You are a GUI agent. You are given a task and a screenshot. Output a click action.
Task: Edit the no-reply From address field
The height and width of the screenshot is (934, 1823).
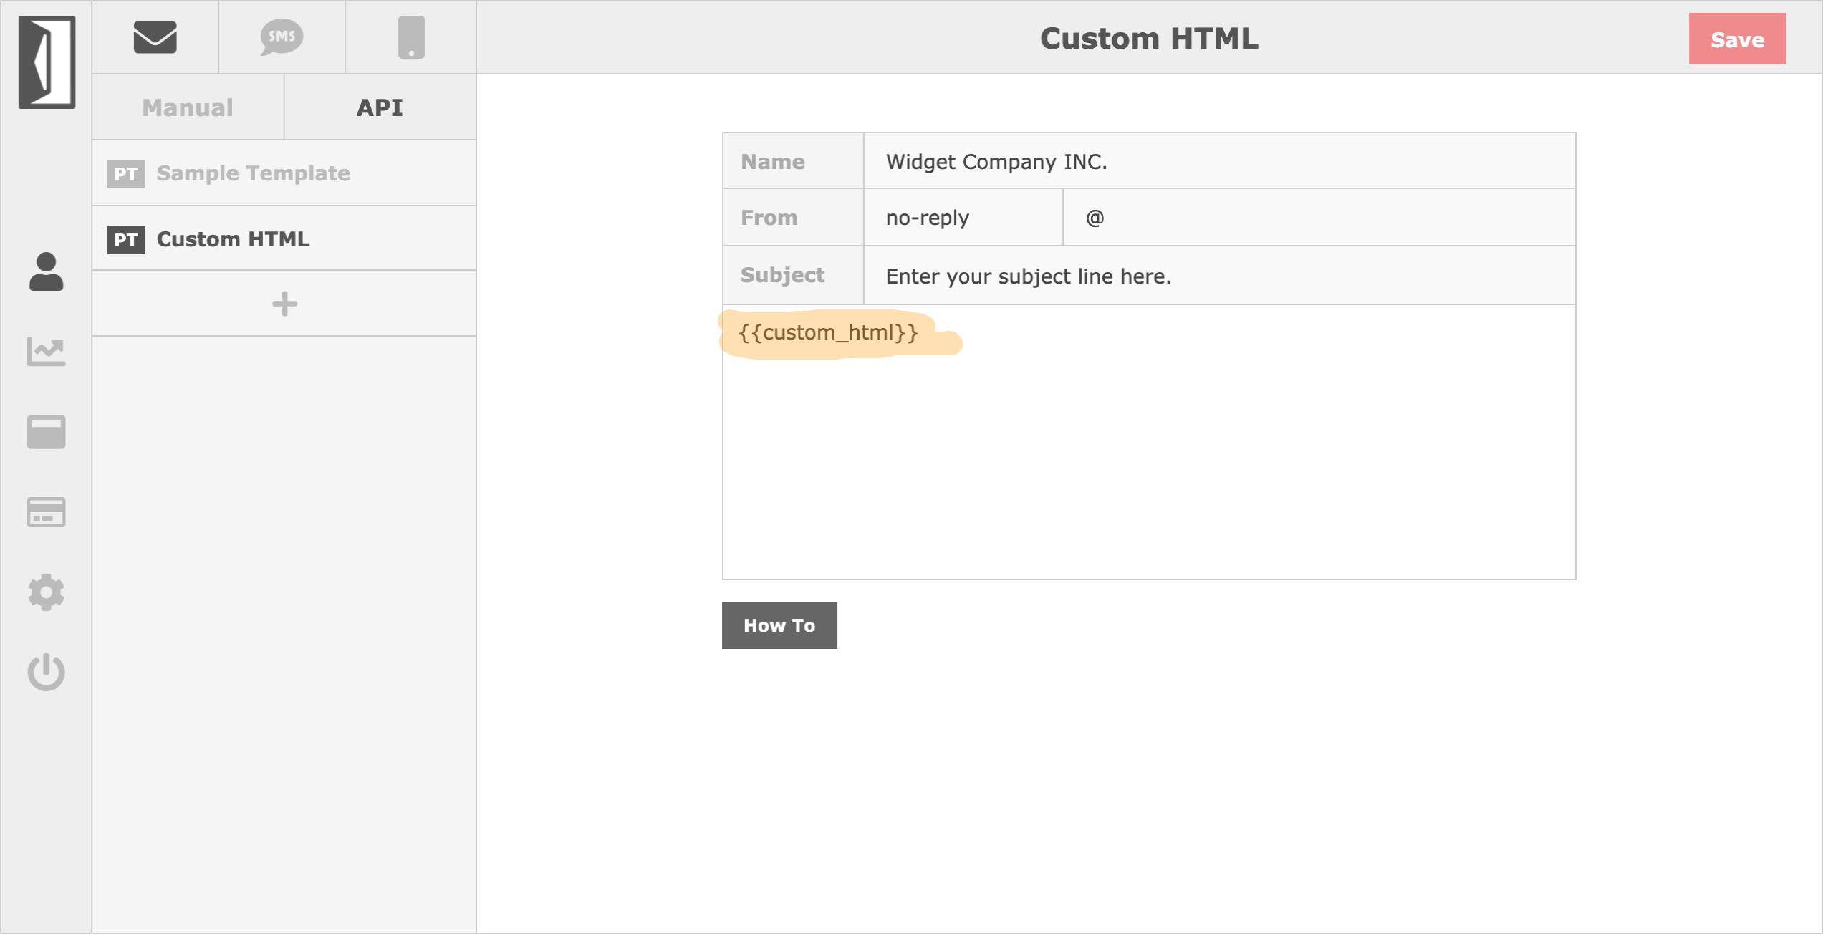[962, 218]
